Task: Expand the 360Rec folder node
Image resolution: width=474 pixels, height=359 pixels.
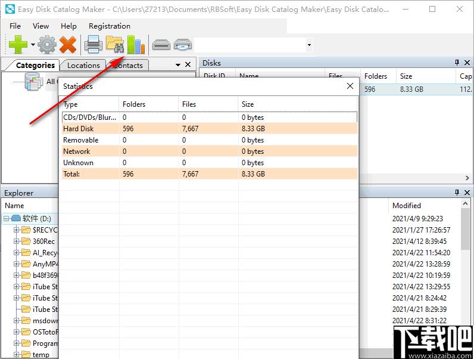Action: click(16, 241)
